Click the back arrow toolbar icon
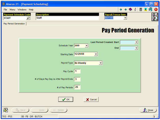Image resolution: width=160 pixels, height=120 pixels. pos(121,9)
